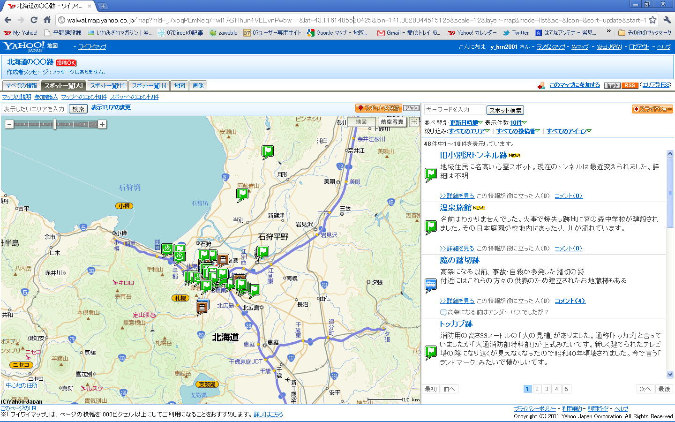
Task: Click the 次へ pagination button
Action: (645, 389)
